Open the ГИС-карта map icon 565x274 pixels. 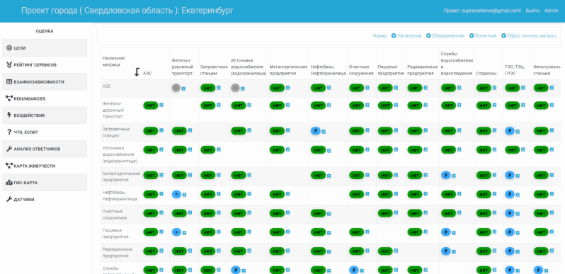pyautogui.click(x=9, y=183)
